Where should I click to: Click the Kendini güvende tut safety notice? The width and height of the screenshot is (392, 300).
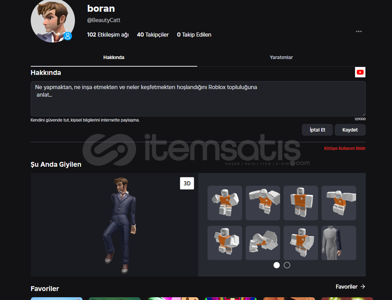[85, 120]
